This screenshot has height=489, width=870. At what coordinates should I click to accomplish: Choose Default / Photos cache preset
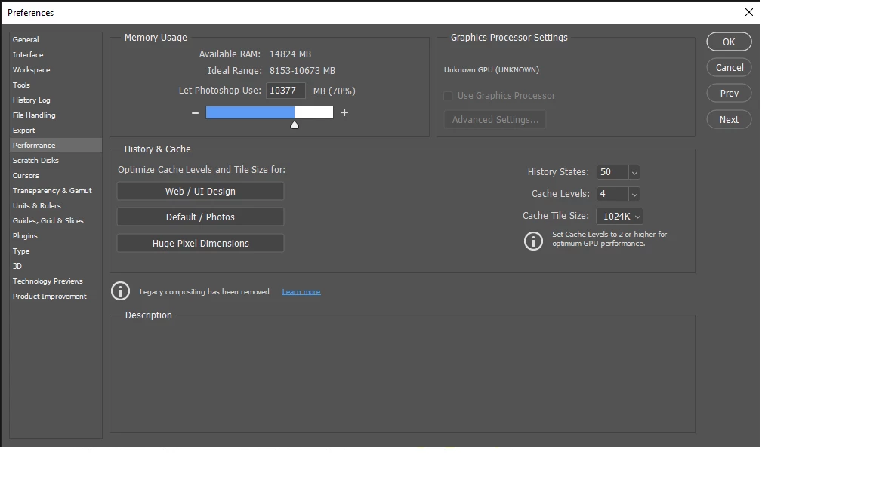pos(200,217)
